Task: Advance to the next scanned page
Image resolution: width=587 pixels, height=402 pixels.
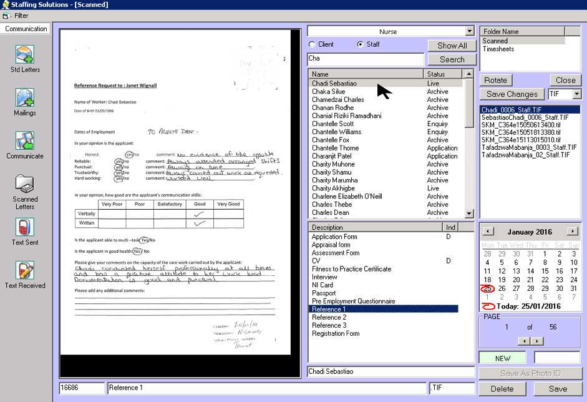Action: (x=537, y=341)
